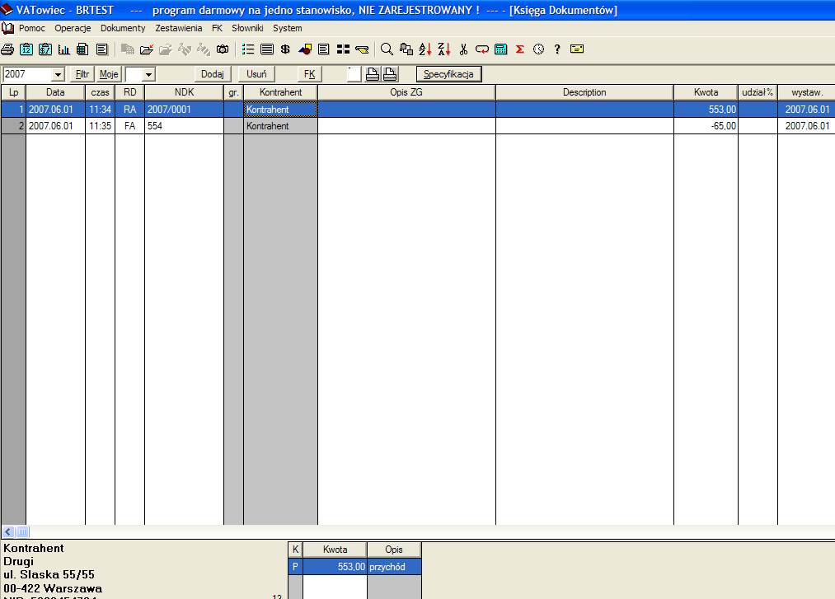Open search with the magnifying glass icon
835x599 pixels.
[386, 49]
